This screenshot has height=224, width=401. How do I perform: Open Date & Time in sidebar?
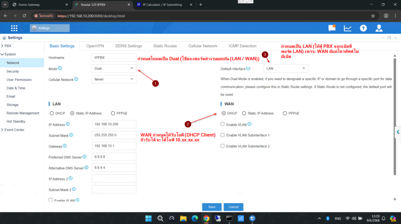[x=16, y=88]
